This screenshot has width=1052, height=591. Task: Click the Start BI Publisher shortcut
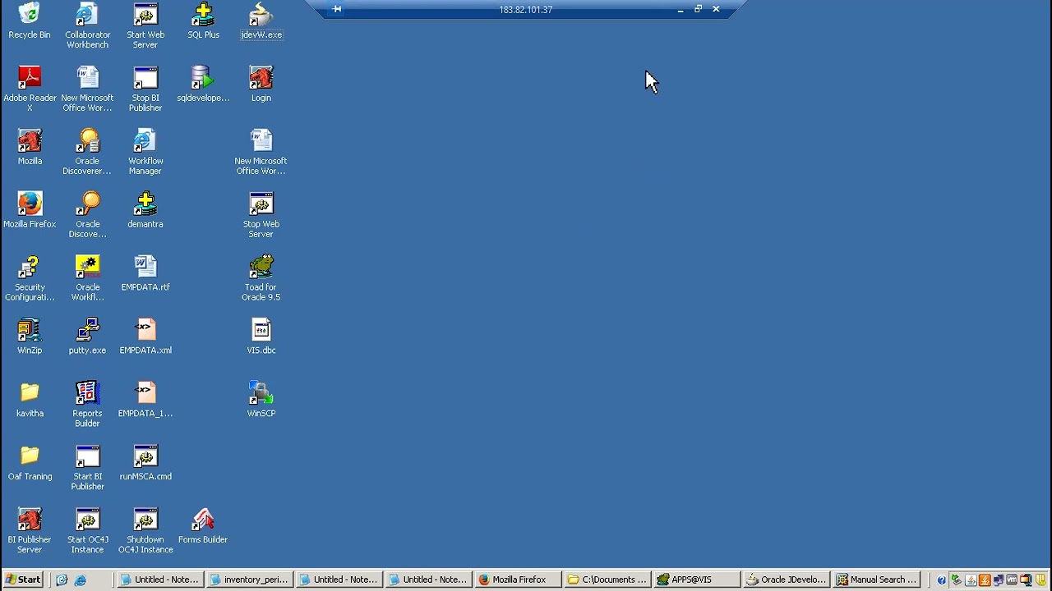pyautogui.click(x=87, y=469)
